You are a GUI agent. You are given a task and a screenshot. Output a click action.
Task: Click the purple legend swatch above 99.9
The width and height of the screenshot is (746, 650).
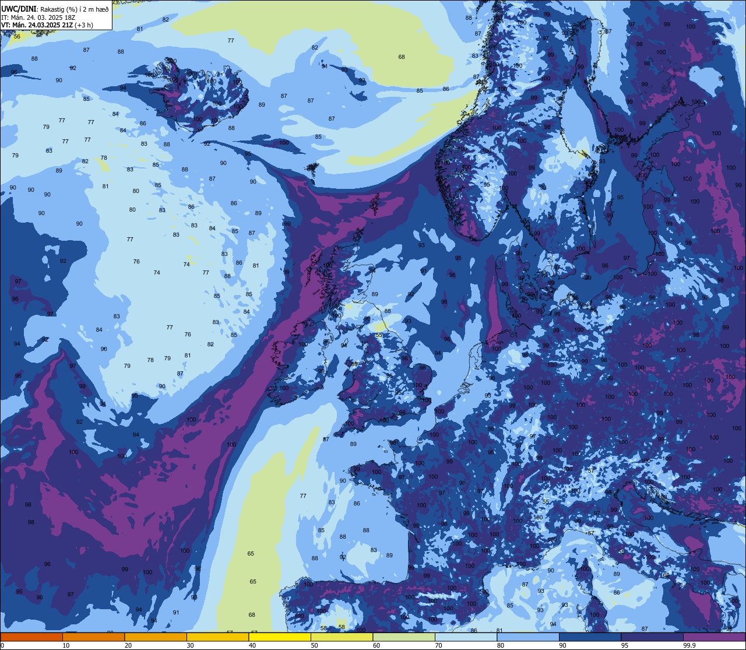[x=714, y=637]
